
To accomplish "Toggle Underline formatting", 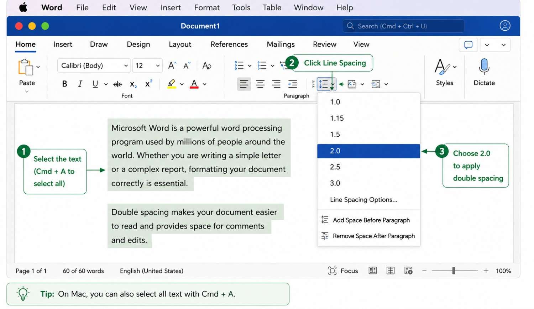I will click(95, 84).
